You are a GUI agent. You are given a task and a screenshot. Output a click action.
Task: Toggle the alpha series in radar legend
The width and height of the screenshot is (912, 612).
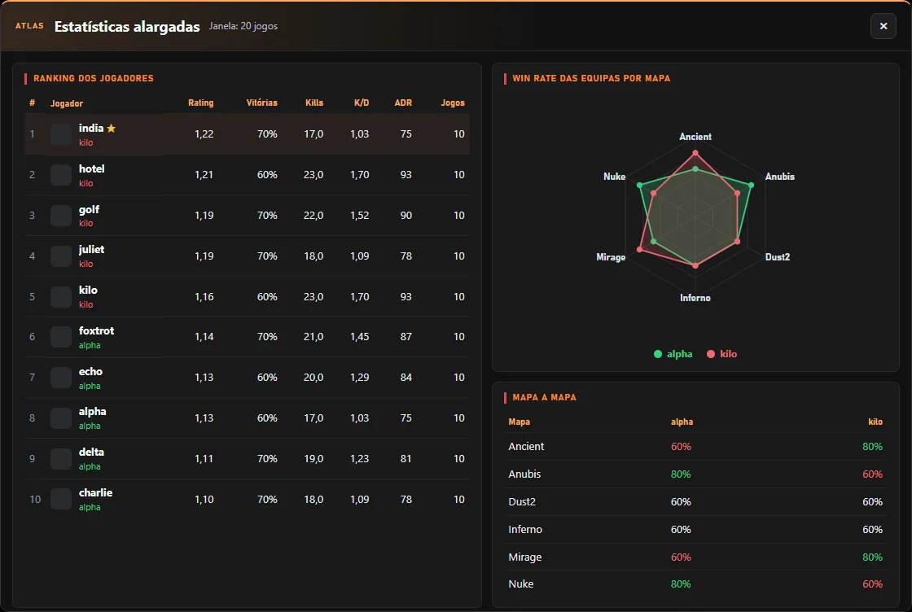(x=673, y=354)
